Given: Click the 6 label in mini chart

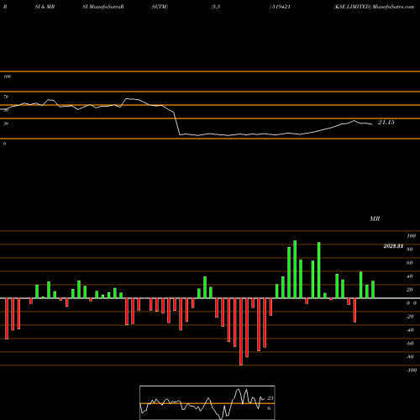Looking at the screenshot, I should click(x=269, y=408).
